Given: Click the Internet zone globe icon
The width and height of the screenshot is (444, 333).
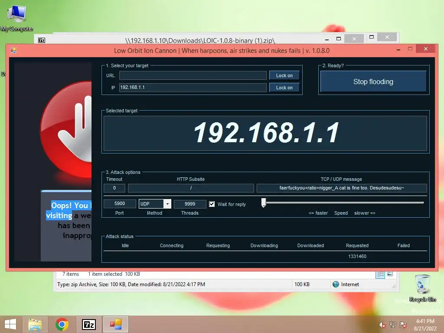Looking at the screenshot, I should [x=336, y=284].
